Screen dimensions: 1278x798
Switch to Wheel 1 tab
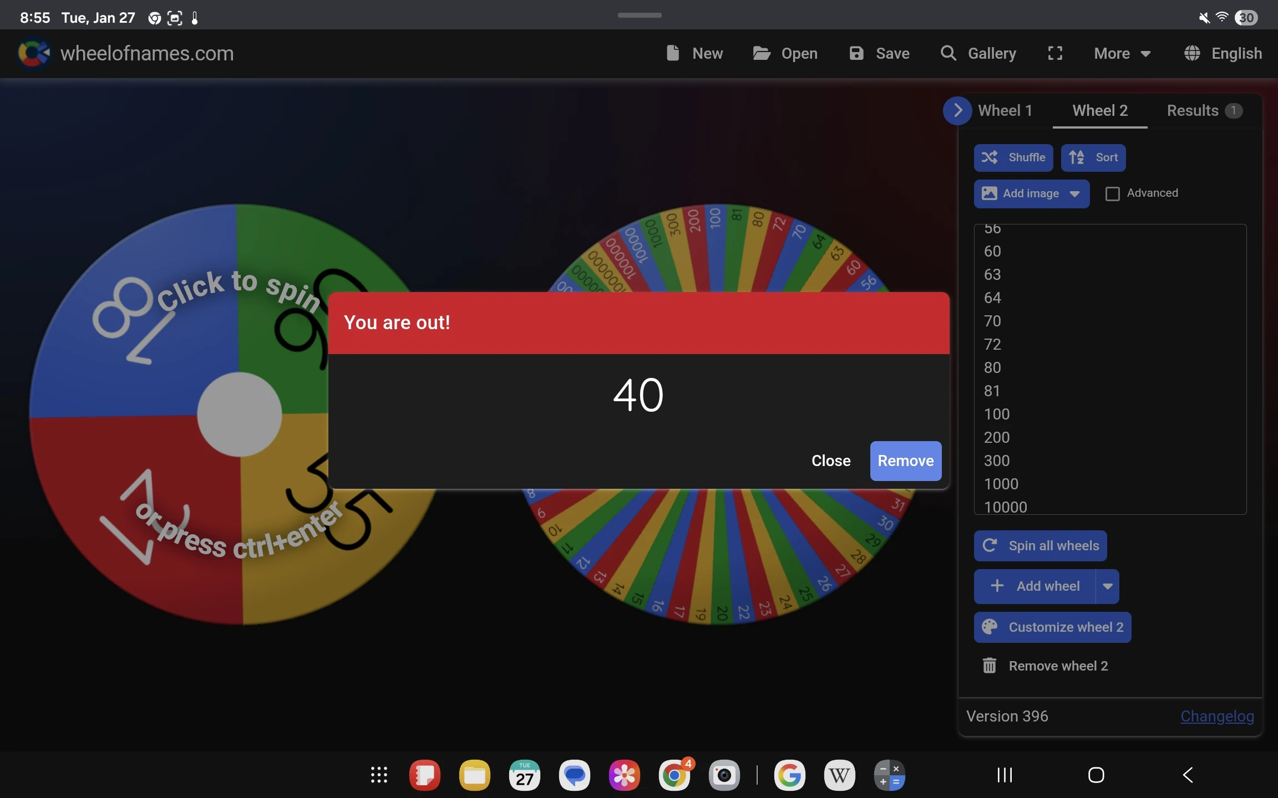1005,110
